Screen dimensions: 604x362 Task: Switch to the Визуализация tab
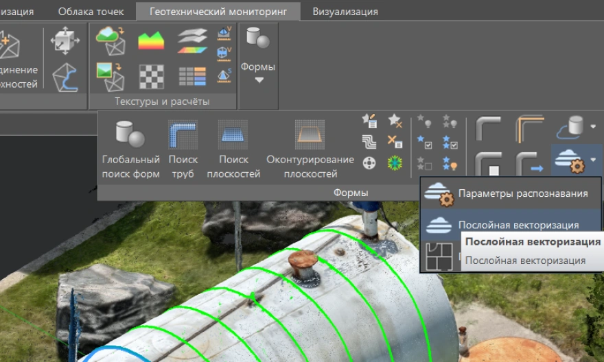[x=345, y=12]
